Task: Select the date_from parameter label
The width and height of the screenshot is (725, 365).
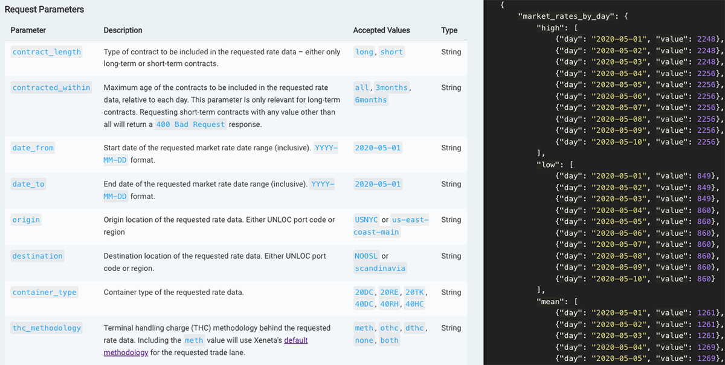Action: [33, 148]
